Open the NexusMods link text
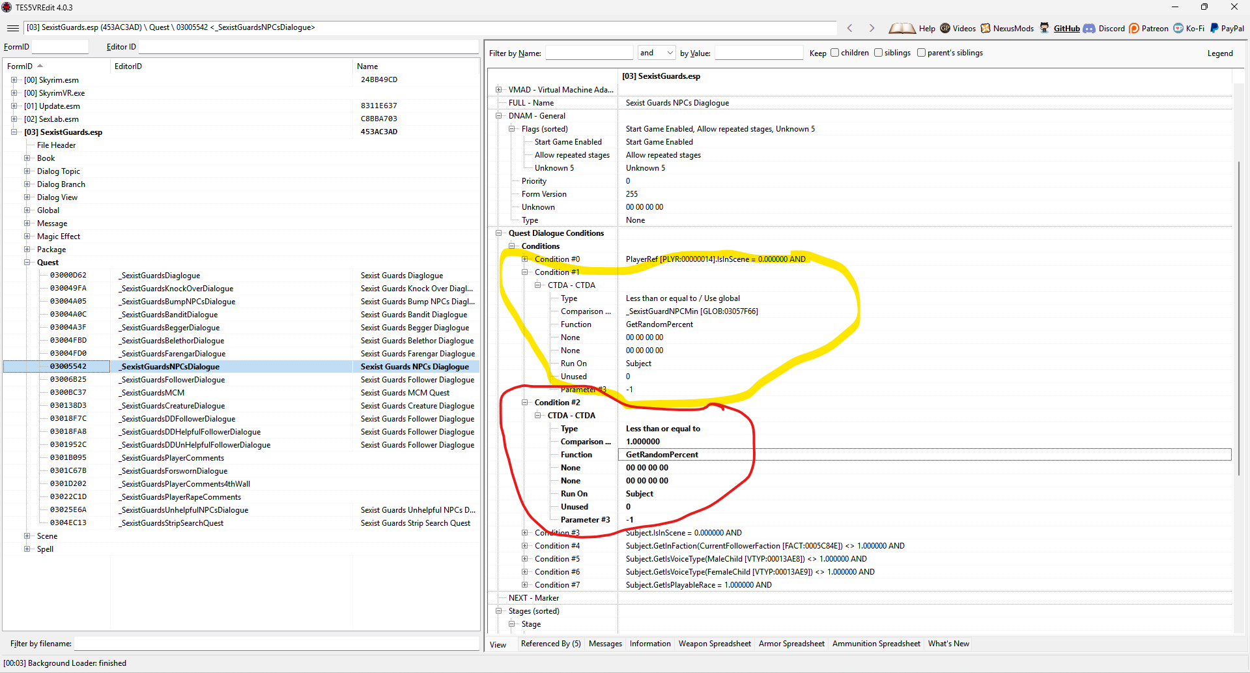The height and width of the screenshot is (673, 1250). 1013,29
